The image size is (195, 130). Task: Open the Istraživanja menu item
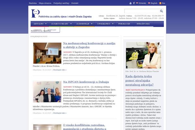[x=143, y=24]
